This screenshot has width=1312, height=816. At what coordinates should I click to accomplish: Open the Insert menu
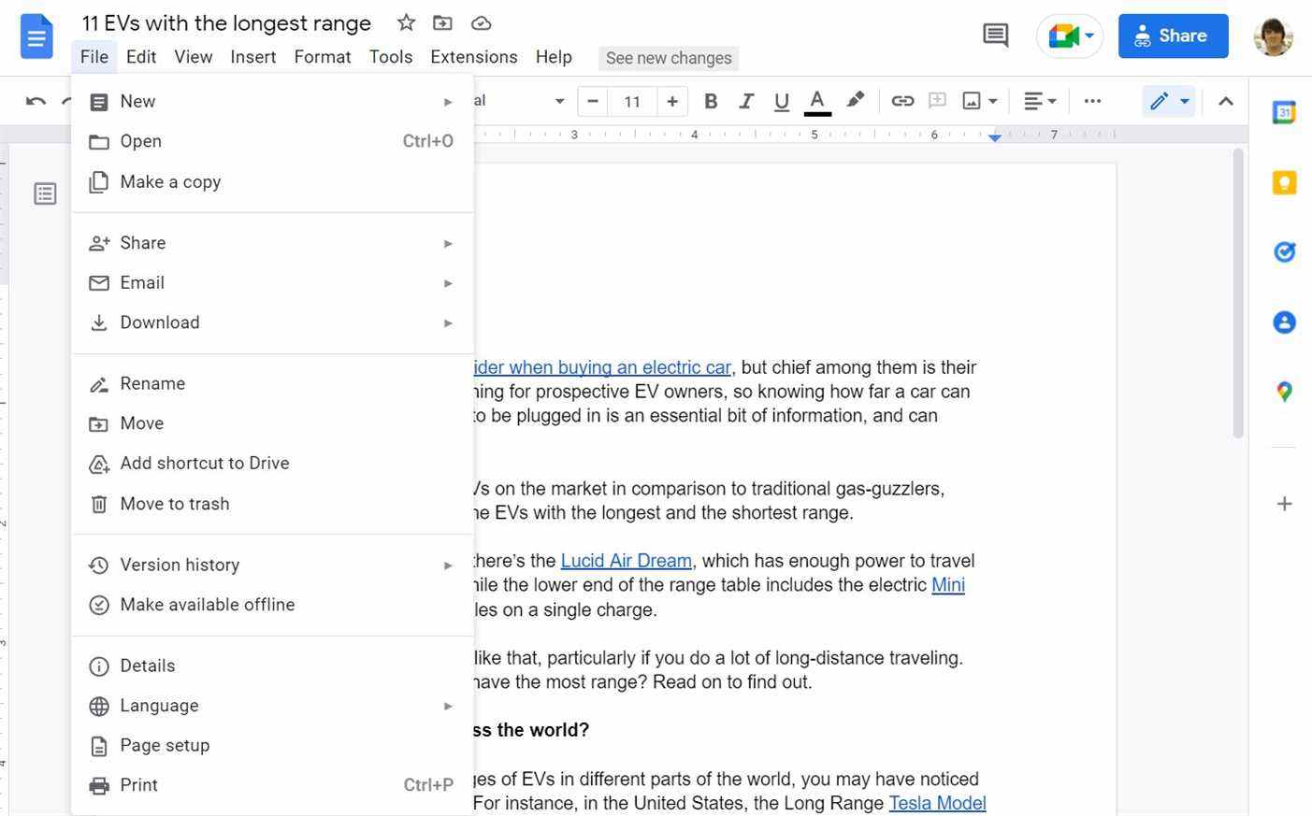pyautogui.click(x=253, y=57)
